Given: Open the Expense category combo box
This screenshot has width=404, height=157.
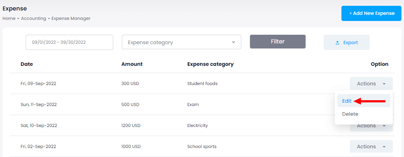Looking at the screenshot, I should 181,42.
